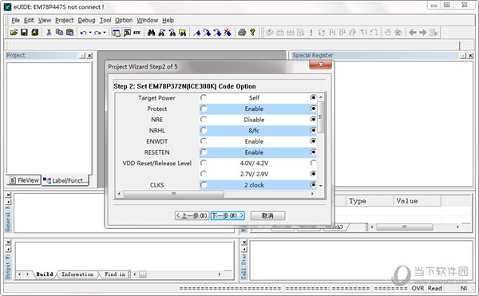Click the Special Register panel pin button
479x296 pixels.
click(x=463, y=56)
